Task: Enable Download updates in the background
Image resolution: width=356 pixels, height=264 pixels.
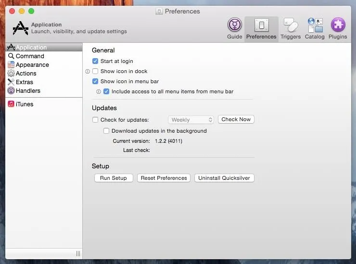Action: (x=106, y=131)
